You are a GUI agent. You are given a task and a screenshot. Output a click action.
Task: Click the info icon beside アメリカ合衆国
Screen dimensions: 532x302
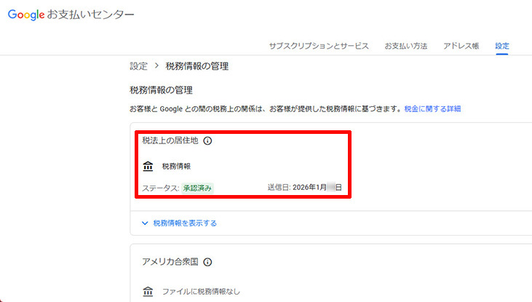tap(207, 262)
